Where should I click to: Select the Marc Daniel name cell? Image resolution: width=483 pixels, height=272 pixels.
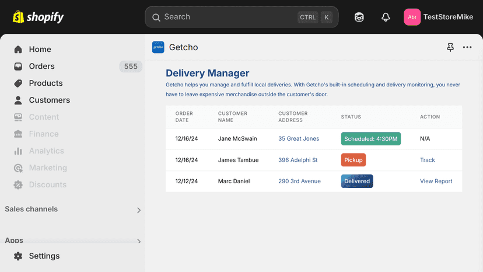[234, 182]
